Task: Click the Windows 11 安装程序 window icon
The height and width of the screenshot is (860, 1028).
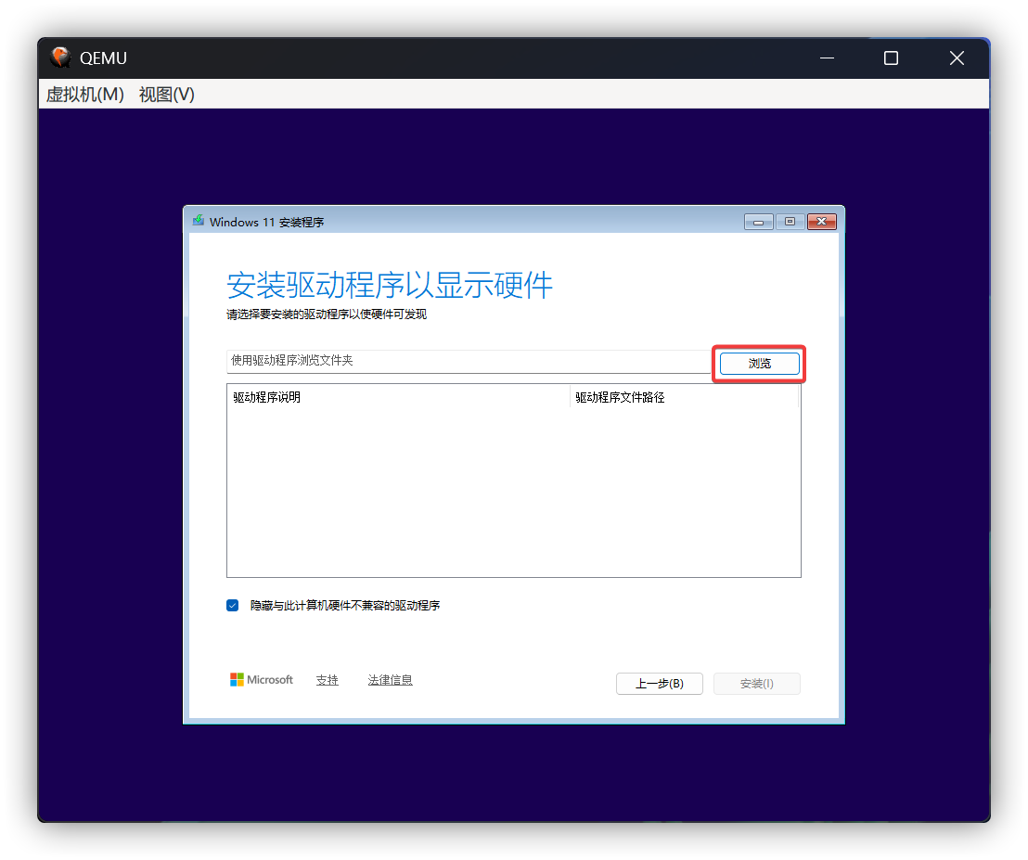Action: (198, 221)
